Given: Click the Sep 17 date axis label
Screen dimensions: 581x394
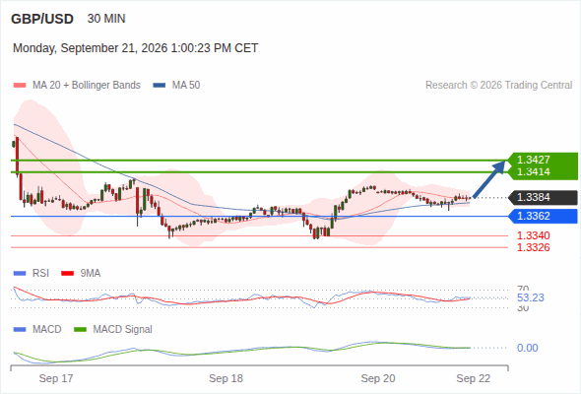Looking at the screenshot, I should pos(56,378).
